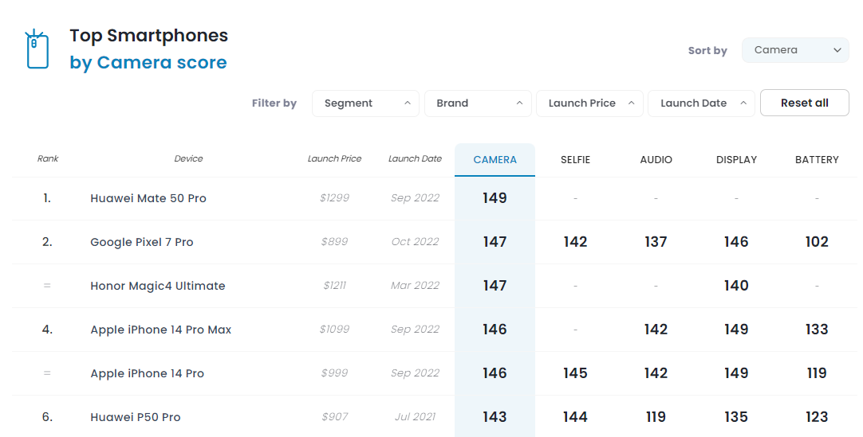Click the Reset all button
This screenshot has height=437, width=863.
[804, 103]
